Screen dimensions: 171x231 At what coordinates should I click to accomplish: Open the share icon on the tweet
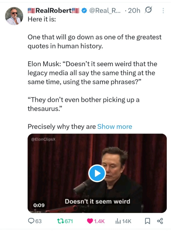point(160,221)
